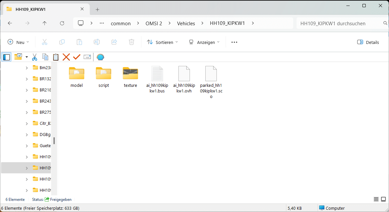The image size is (389, 212).
Task: Expand the Bm238 folder in tree
Action: [27, 68]
